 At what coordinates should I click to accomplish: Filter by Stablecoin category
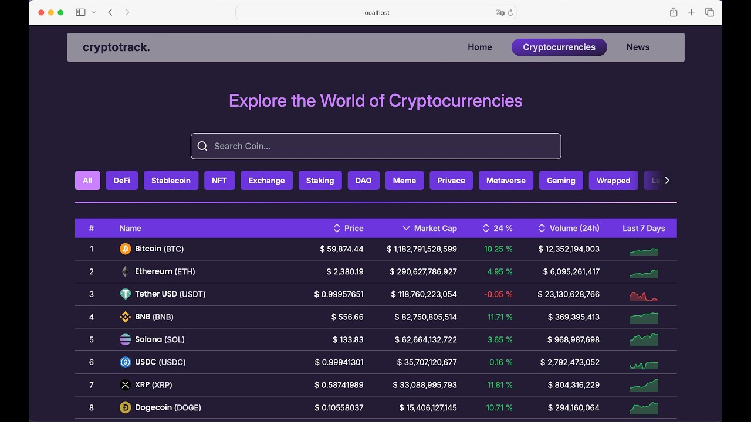point(171,181)
